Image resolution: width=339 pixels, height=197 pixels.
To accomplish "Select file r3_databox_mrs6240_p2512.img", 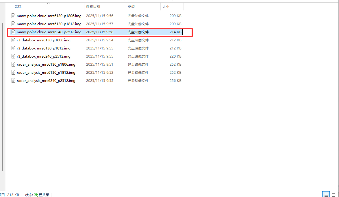I will tap(43, 56).
